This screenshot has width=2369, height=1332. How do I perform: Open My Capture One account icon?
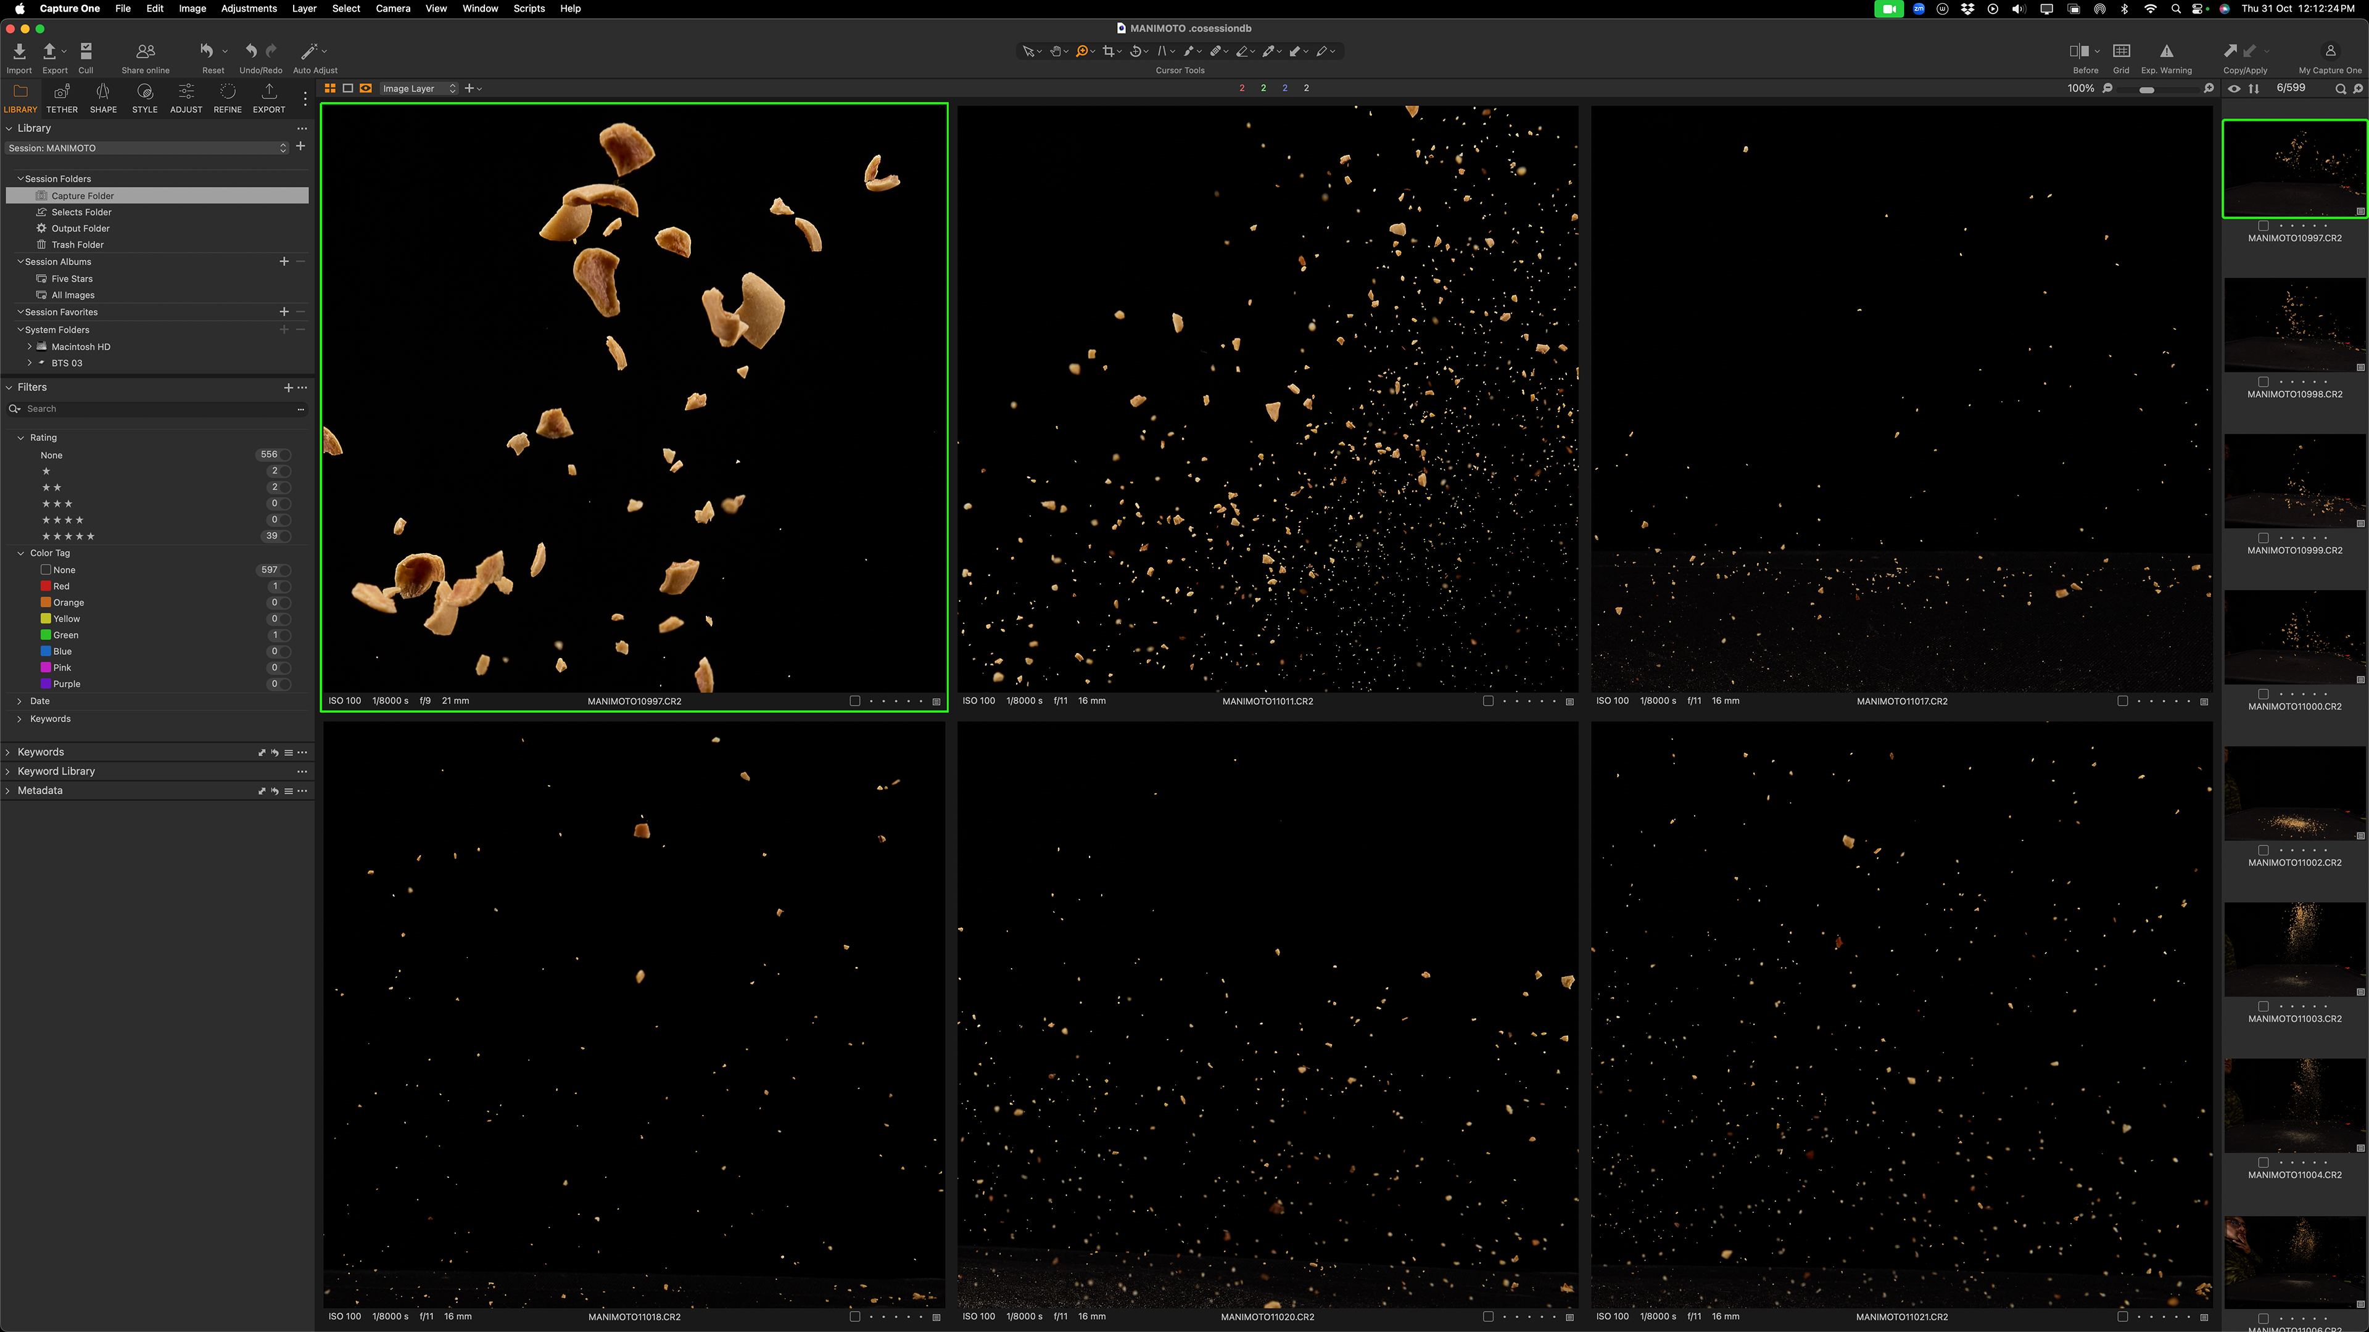[x=2330, y=51]
